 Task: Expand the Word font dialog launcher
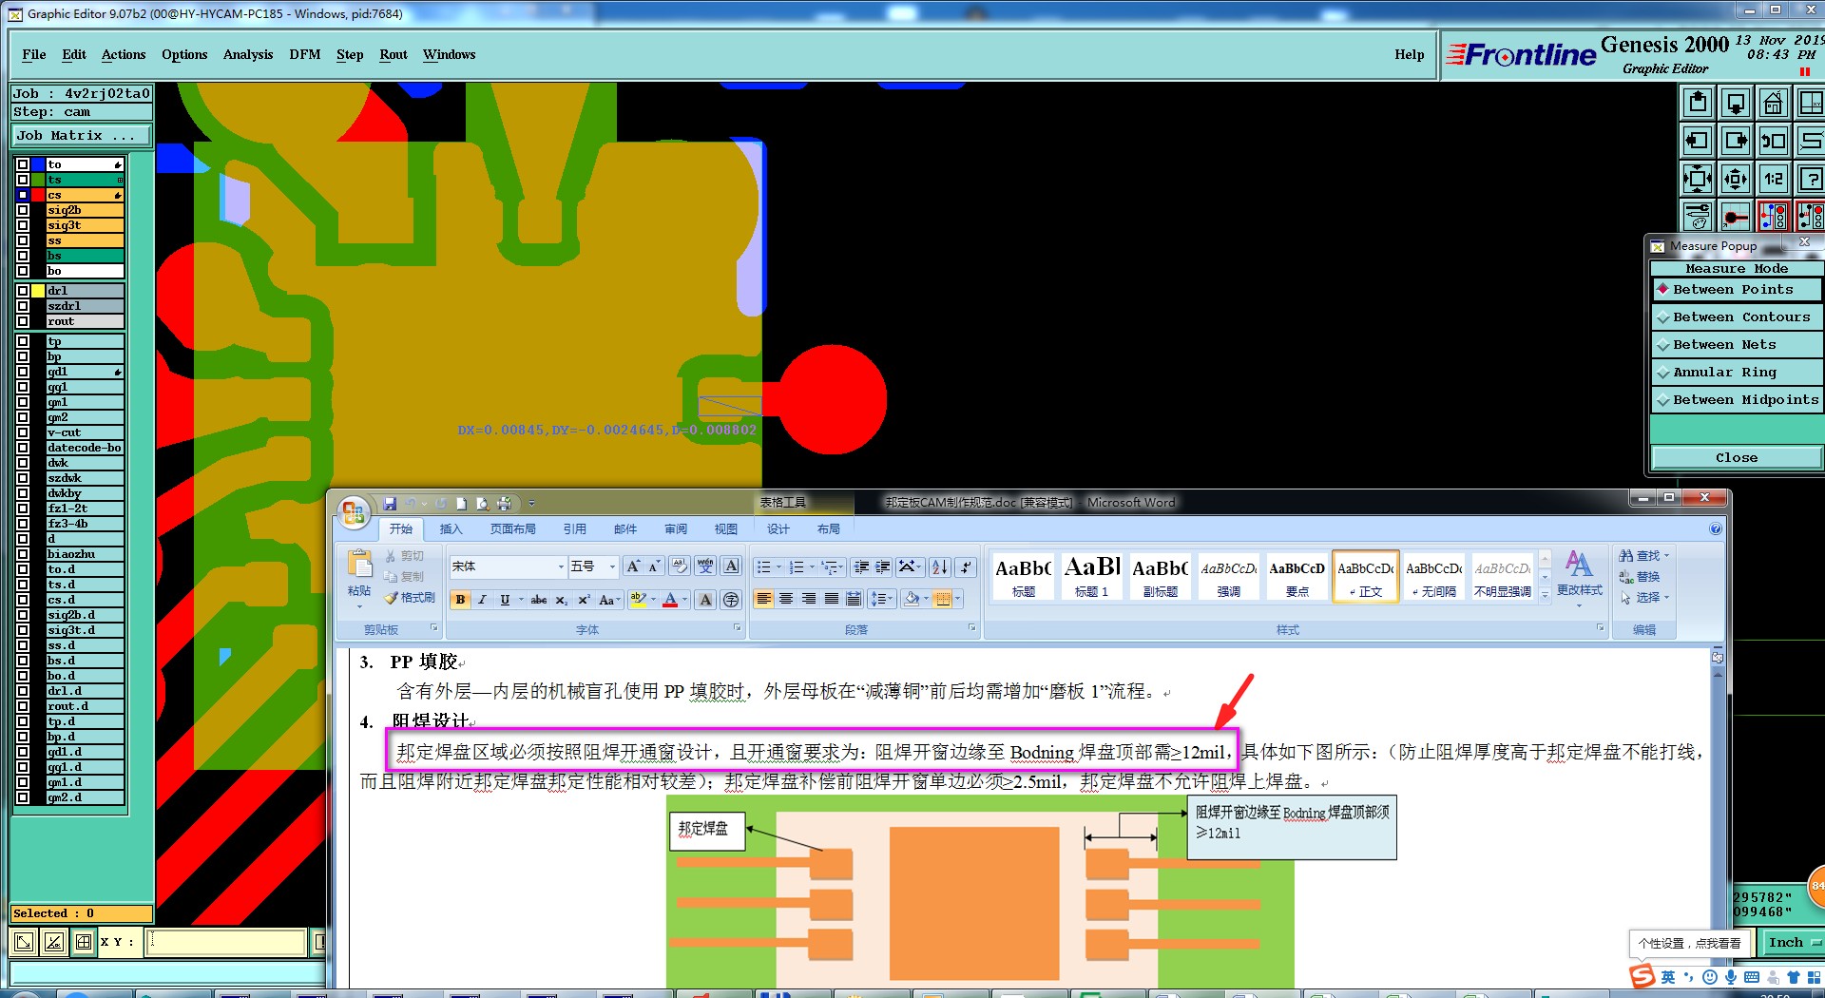[x=737, y=628]
